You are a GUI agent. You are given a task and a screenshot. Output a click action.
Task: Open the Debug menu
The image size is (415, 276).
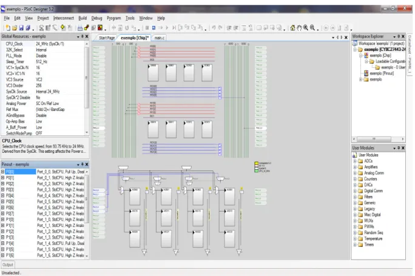(x=96, y=18)
